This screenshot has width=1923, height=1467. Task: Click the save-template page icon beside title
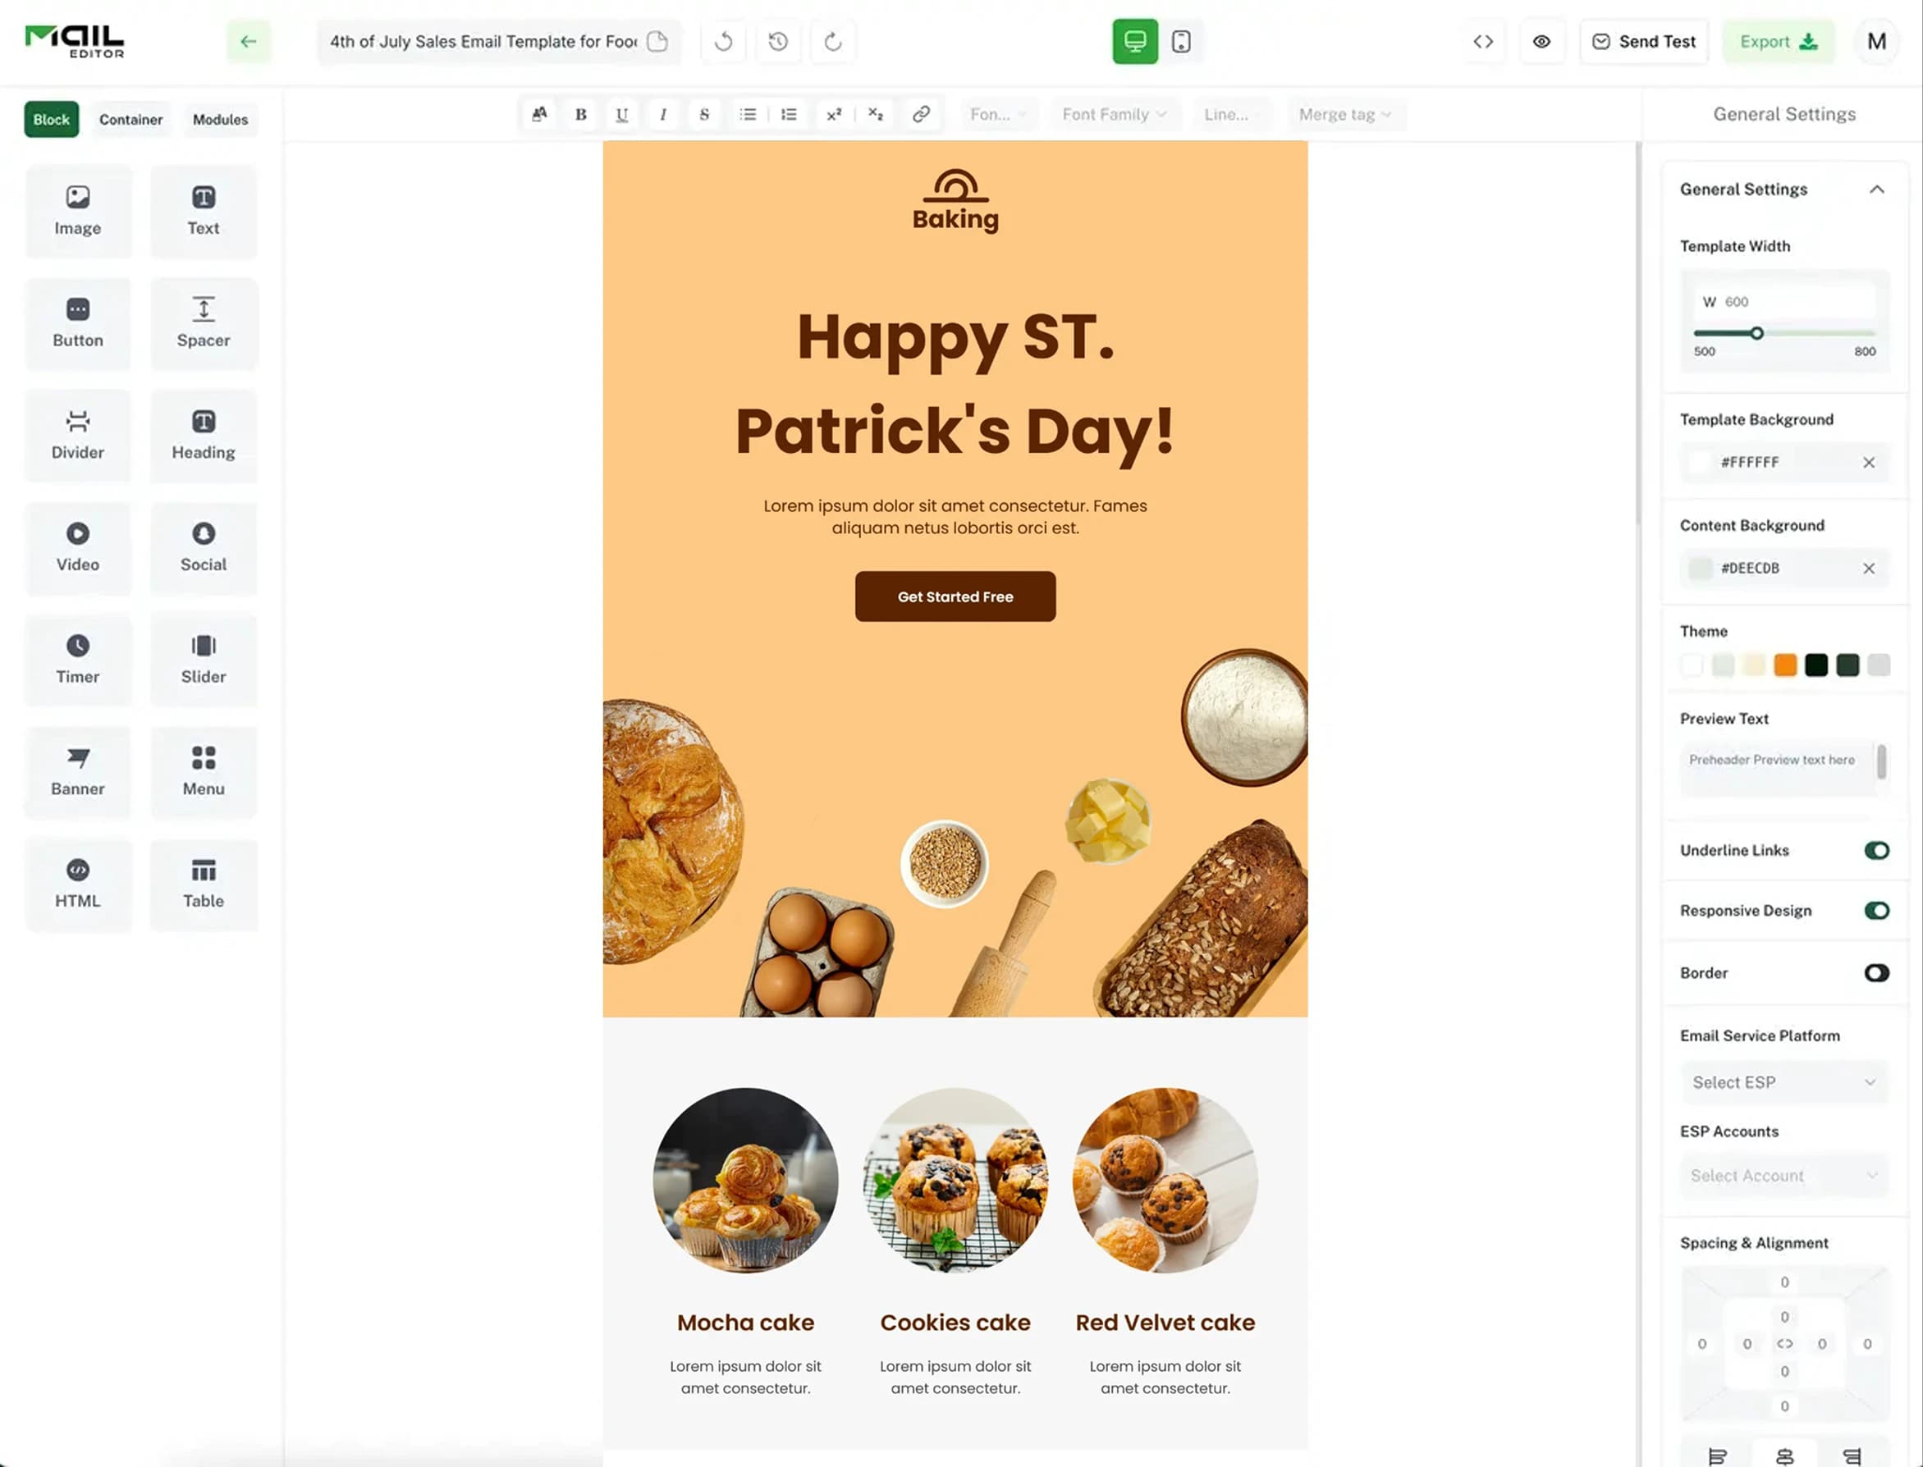click(x=657, y=41)
